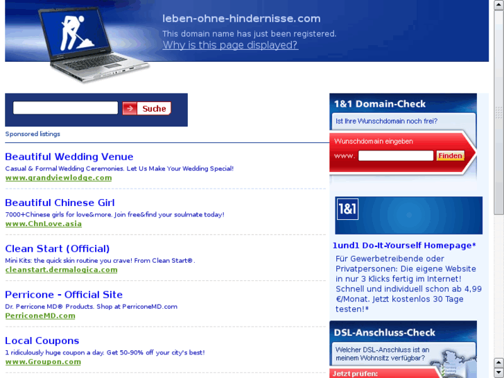The height and width of the screenshot is (378, 504).
Task: Click scrollbar down arrow at bottom
Action: point(499,373)
